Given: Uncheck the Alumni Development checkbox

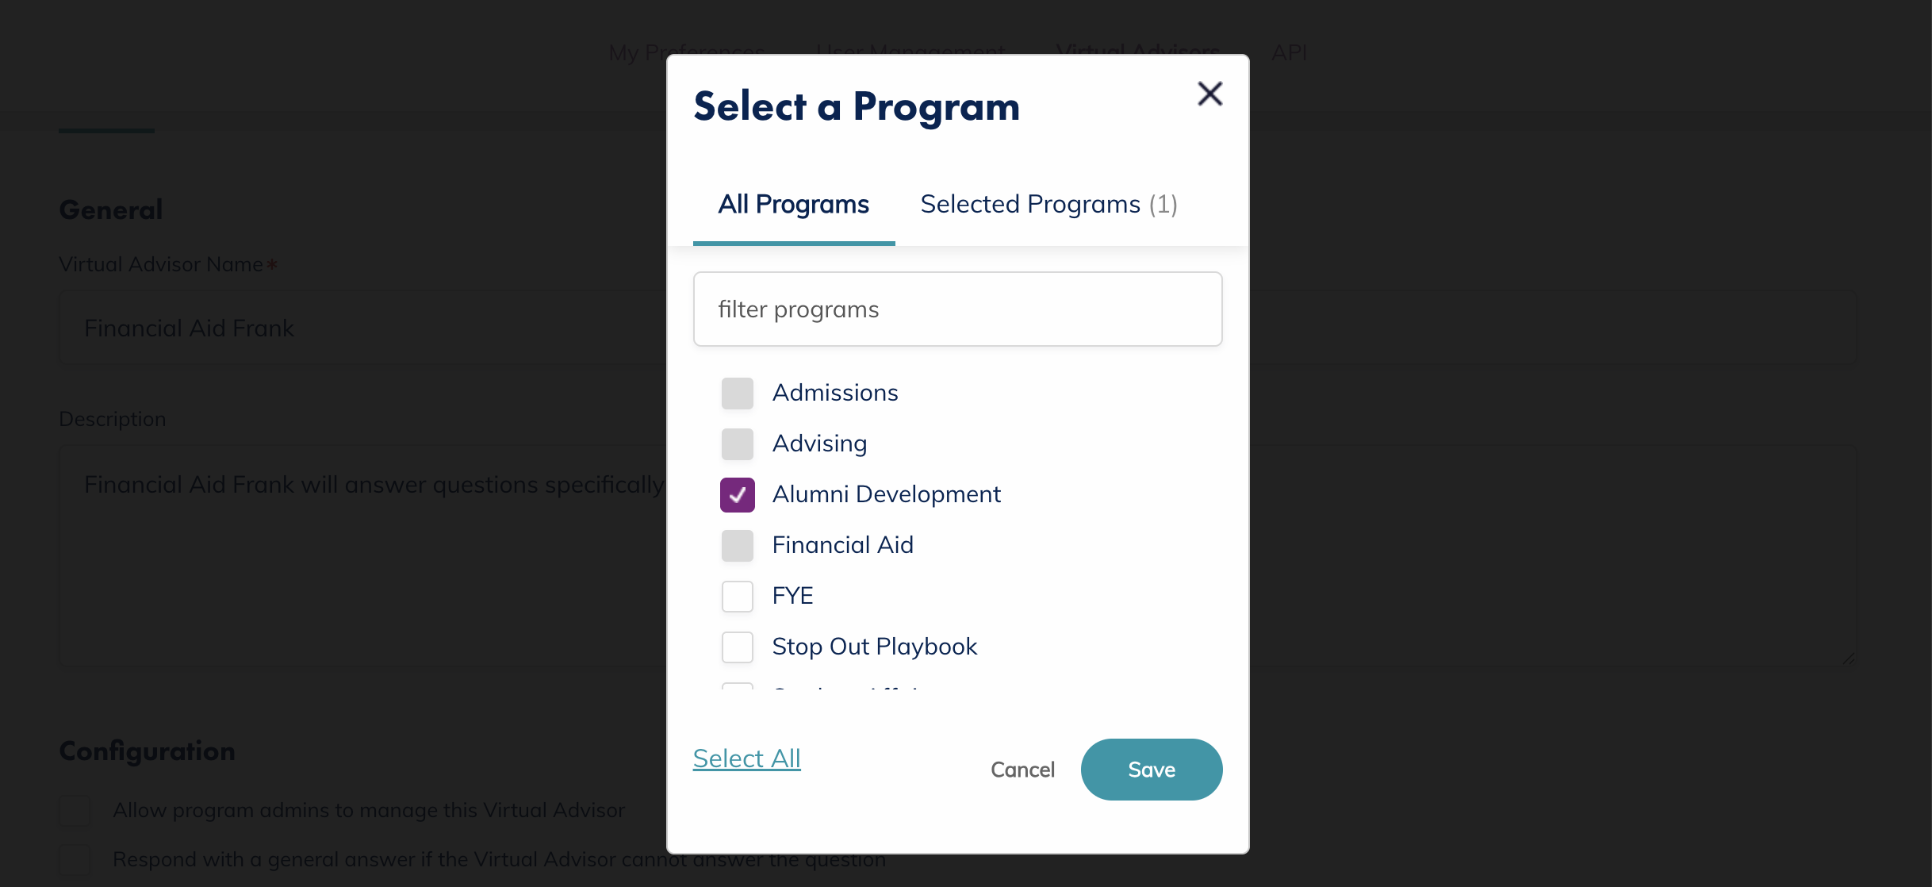Looking at the screenshot, I should tap(738, 495).
